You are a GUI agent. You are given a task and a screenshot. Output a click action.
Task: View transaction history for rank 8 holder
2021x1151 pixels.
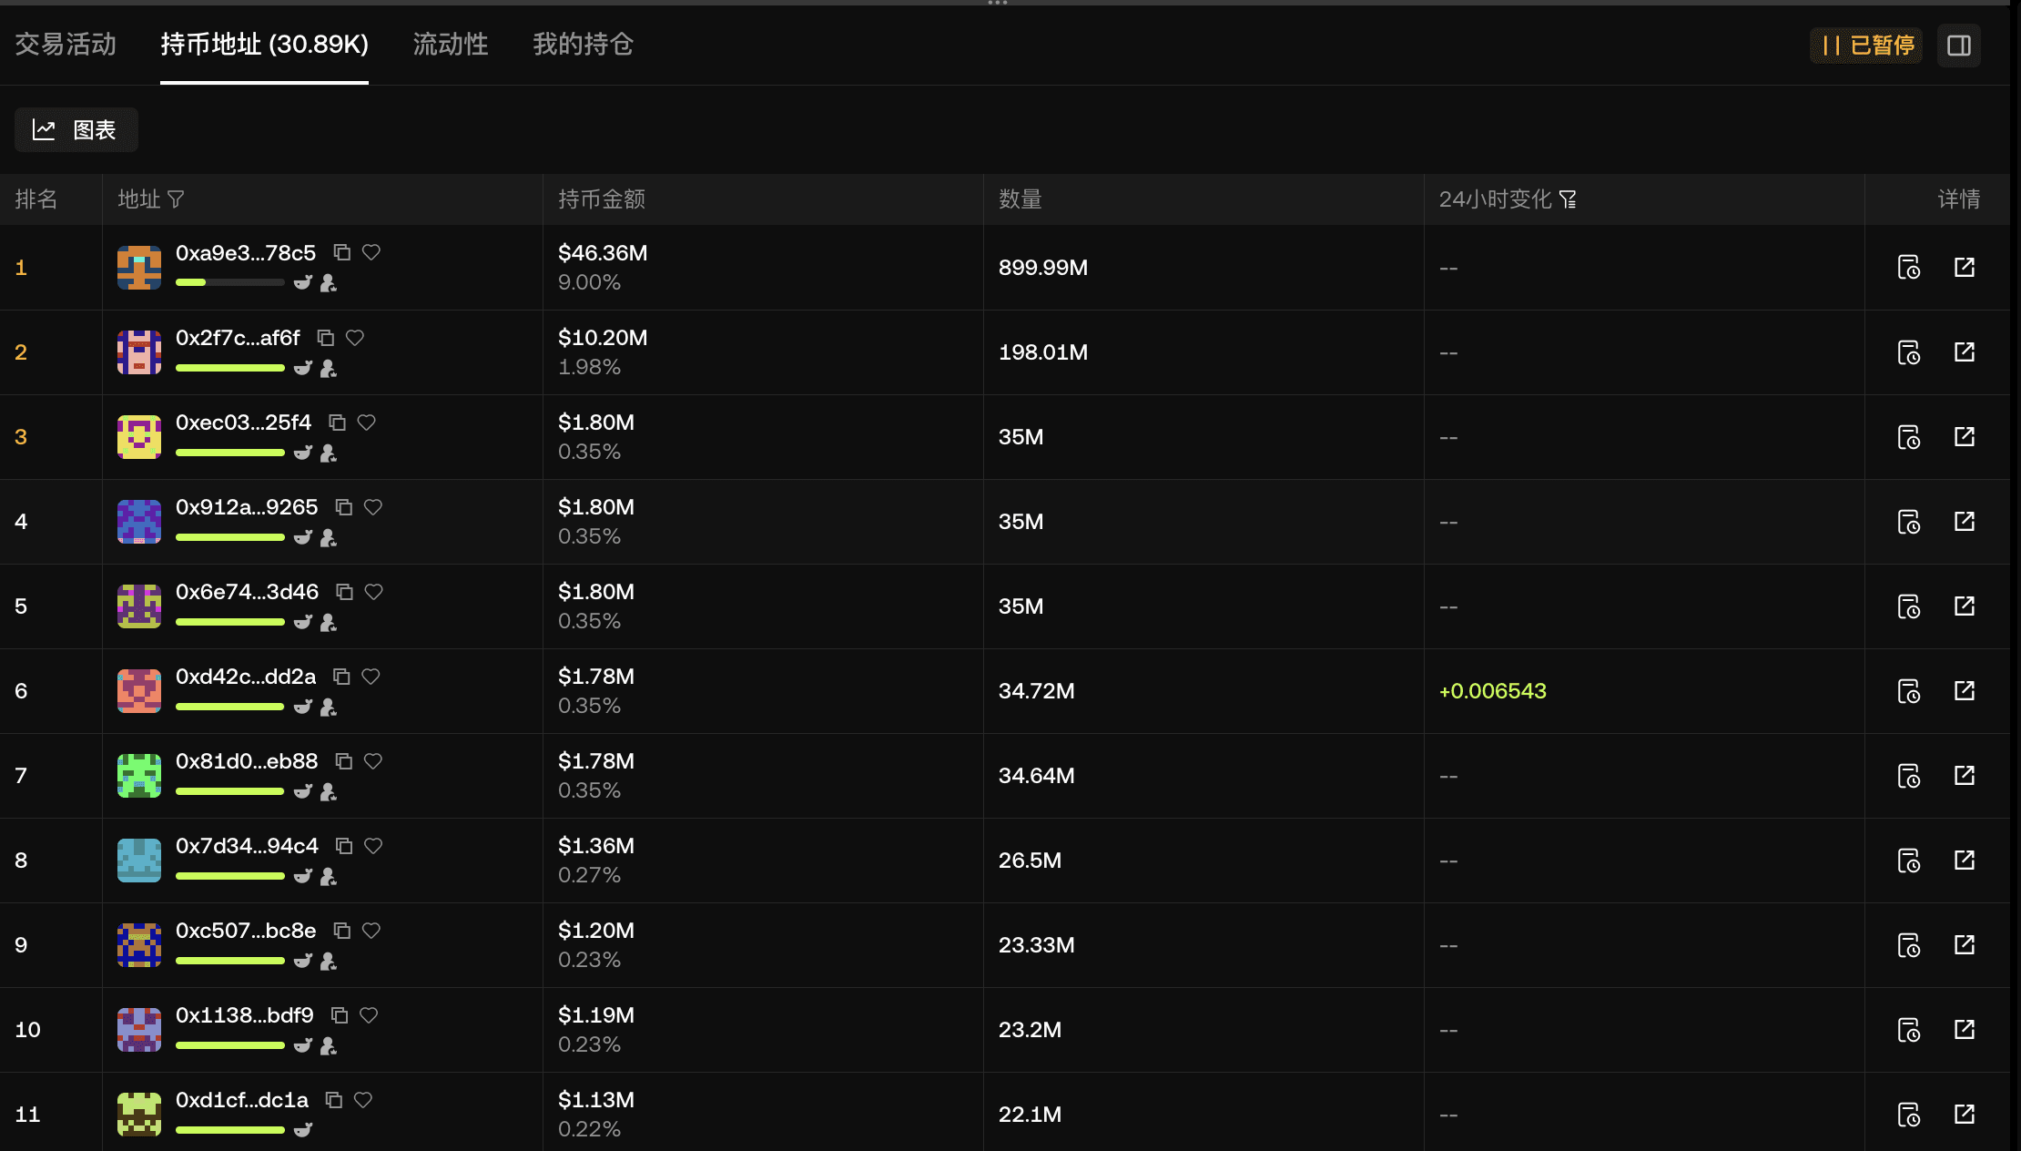[x=1909, y=860]
